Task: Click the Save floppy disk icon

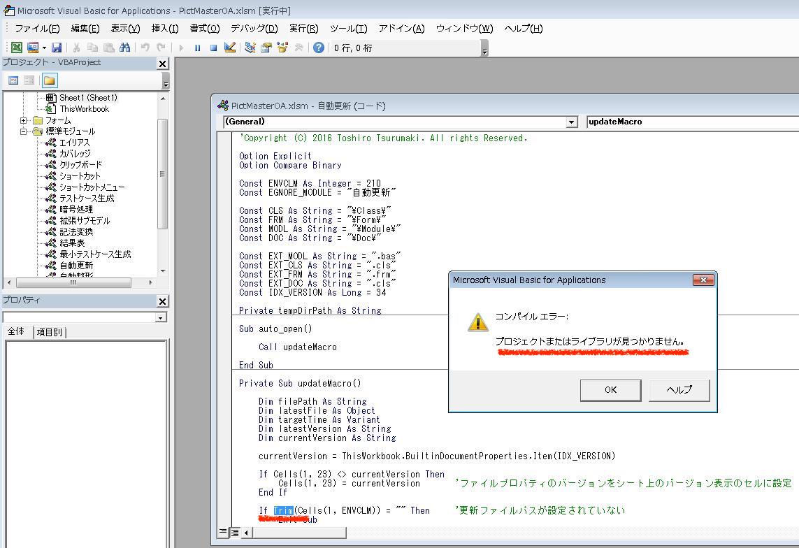Action: tap(57, 48)
